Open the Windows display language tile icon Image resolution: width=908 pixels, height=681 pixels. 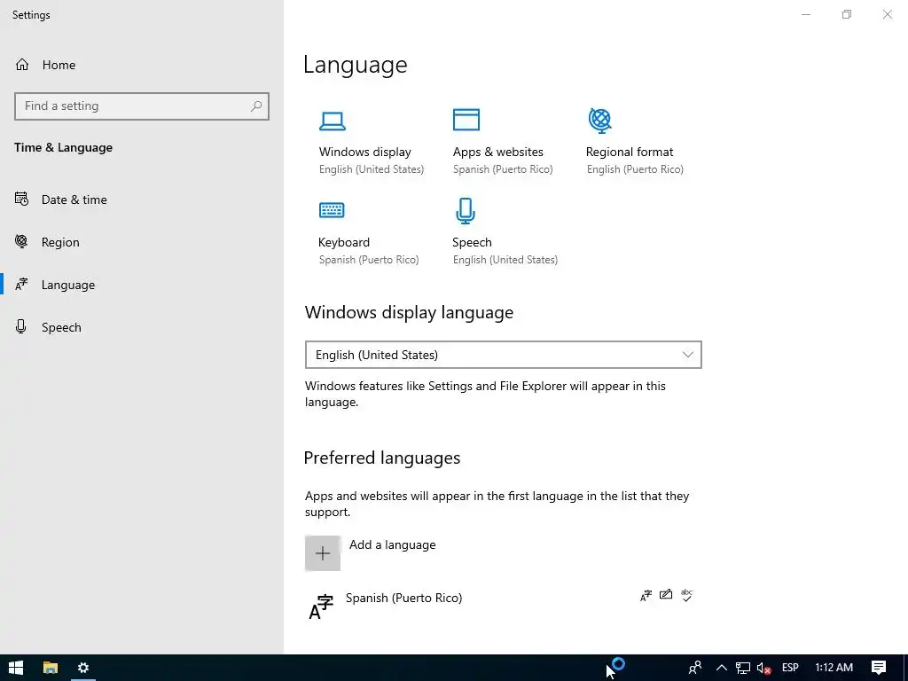333,121
